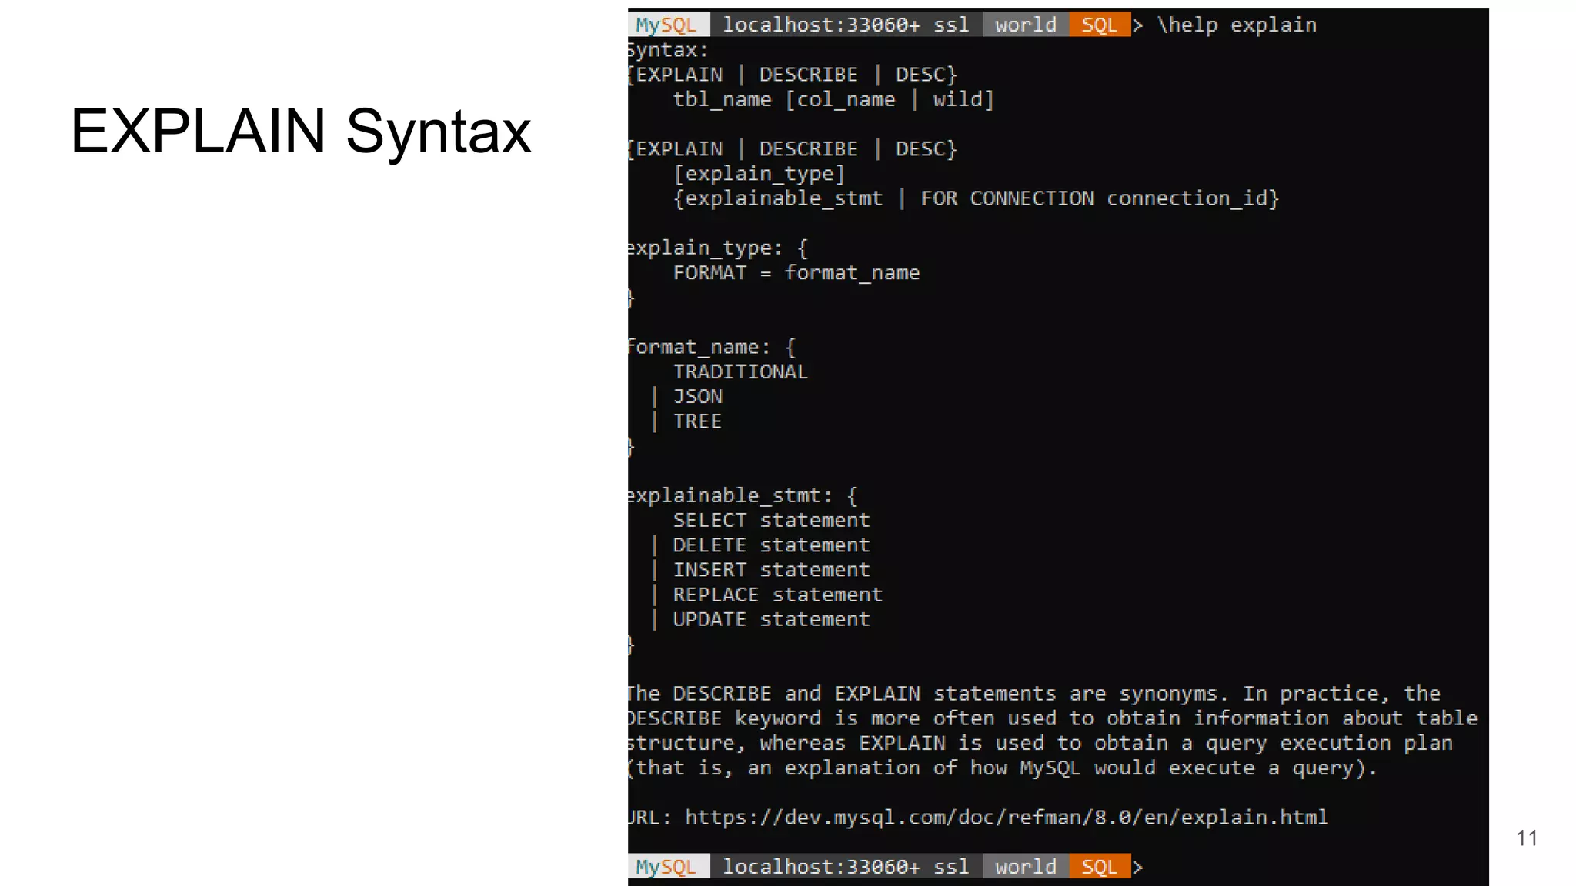Viewport: 1576px width, 886px height.
Task: Click the SELECT statement line
Action: [x=771, y=520]
